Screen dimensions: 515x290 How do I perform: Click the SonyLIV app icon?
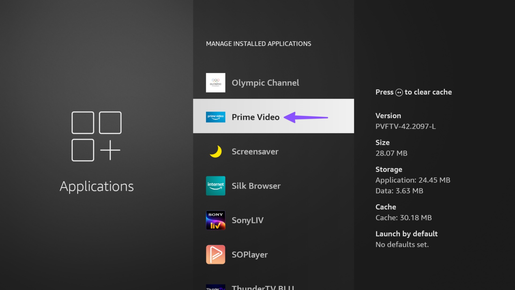215,220
